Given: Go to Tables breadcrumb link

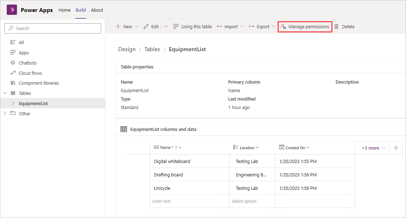Looking at the screenshot, I should coord(152,49).
